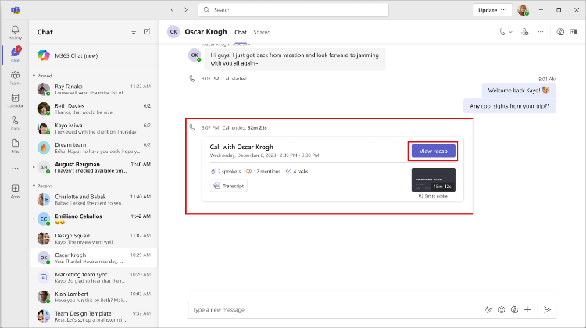Click the Update button
Image resolution: width=586 pixels, height=328 pixels.
tap(488, 10)
